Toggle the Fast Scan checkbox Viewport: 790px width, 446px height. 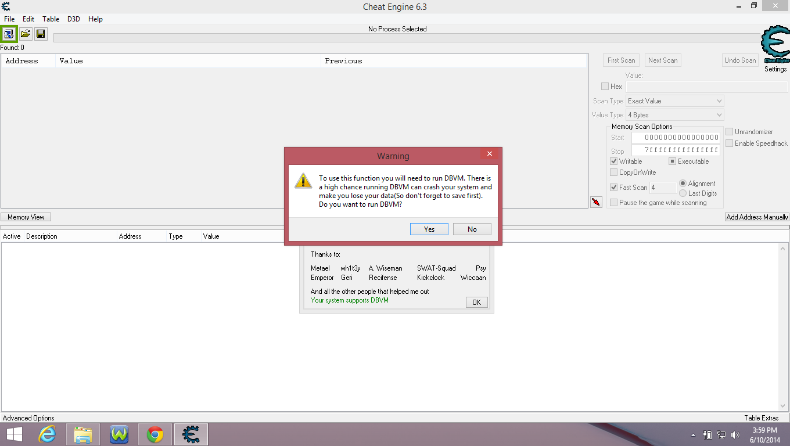click(x=613, y=188)
